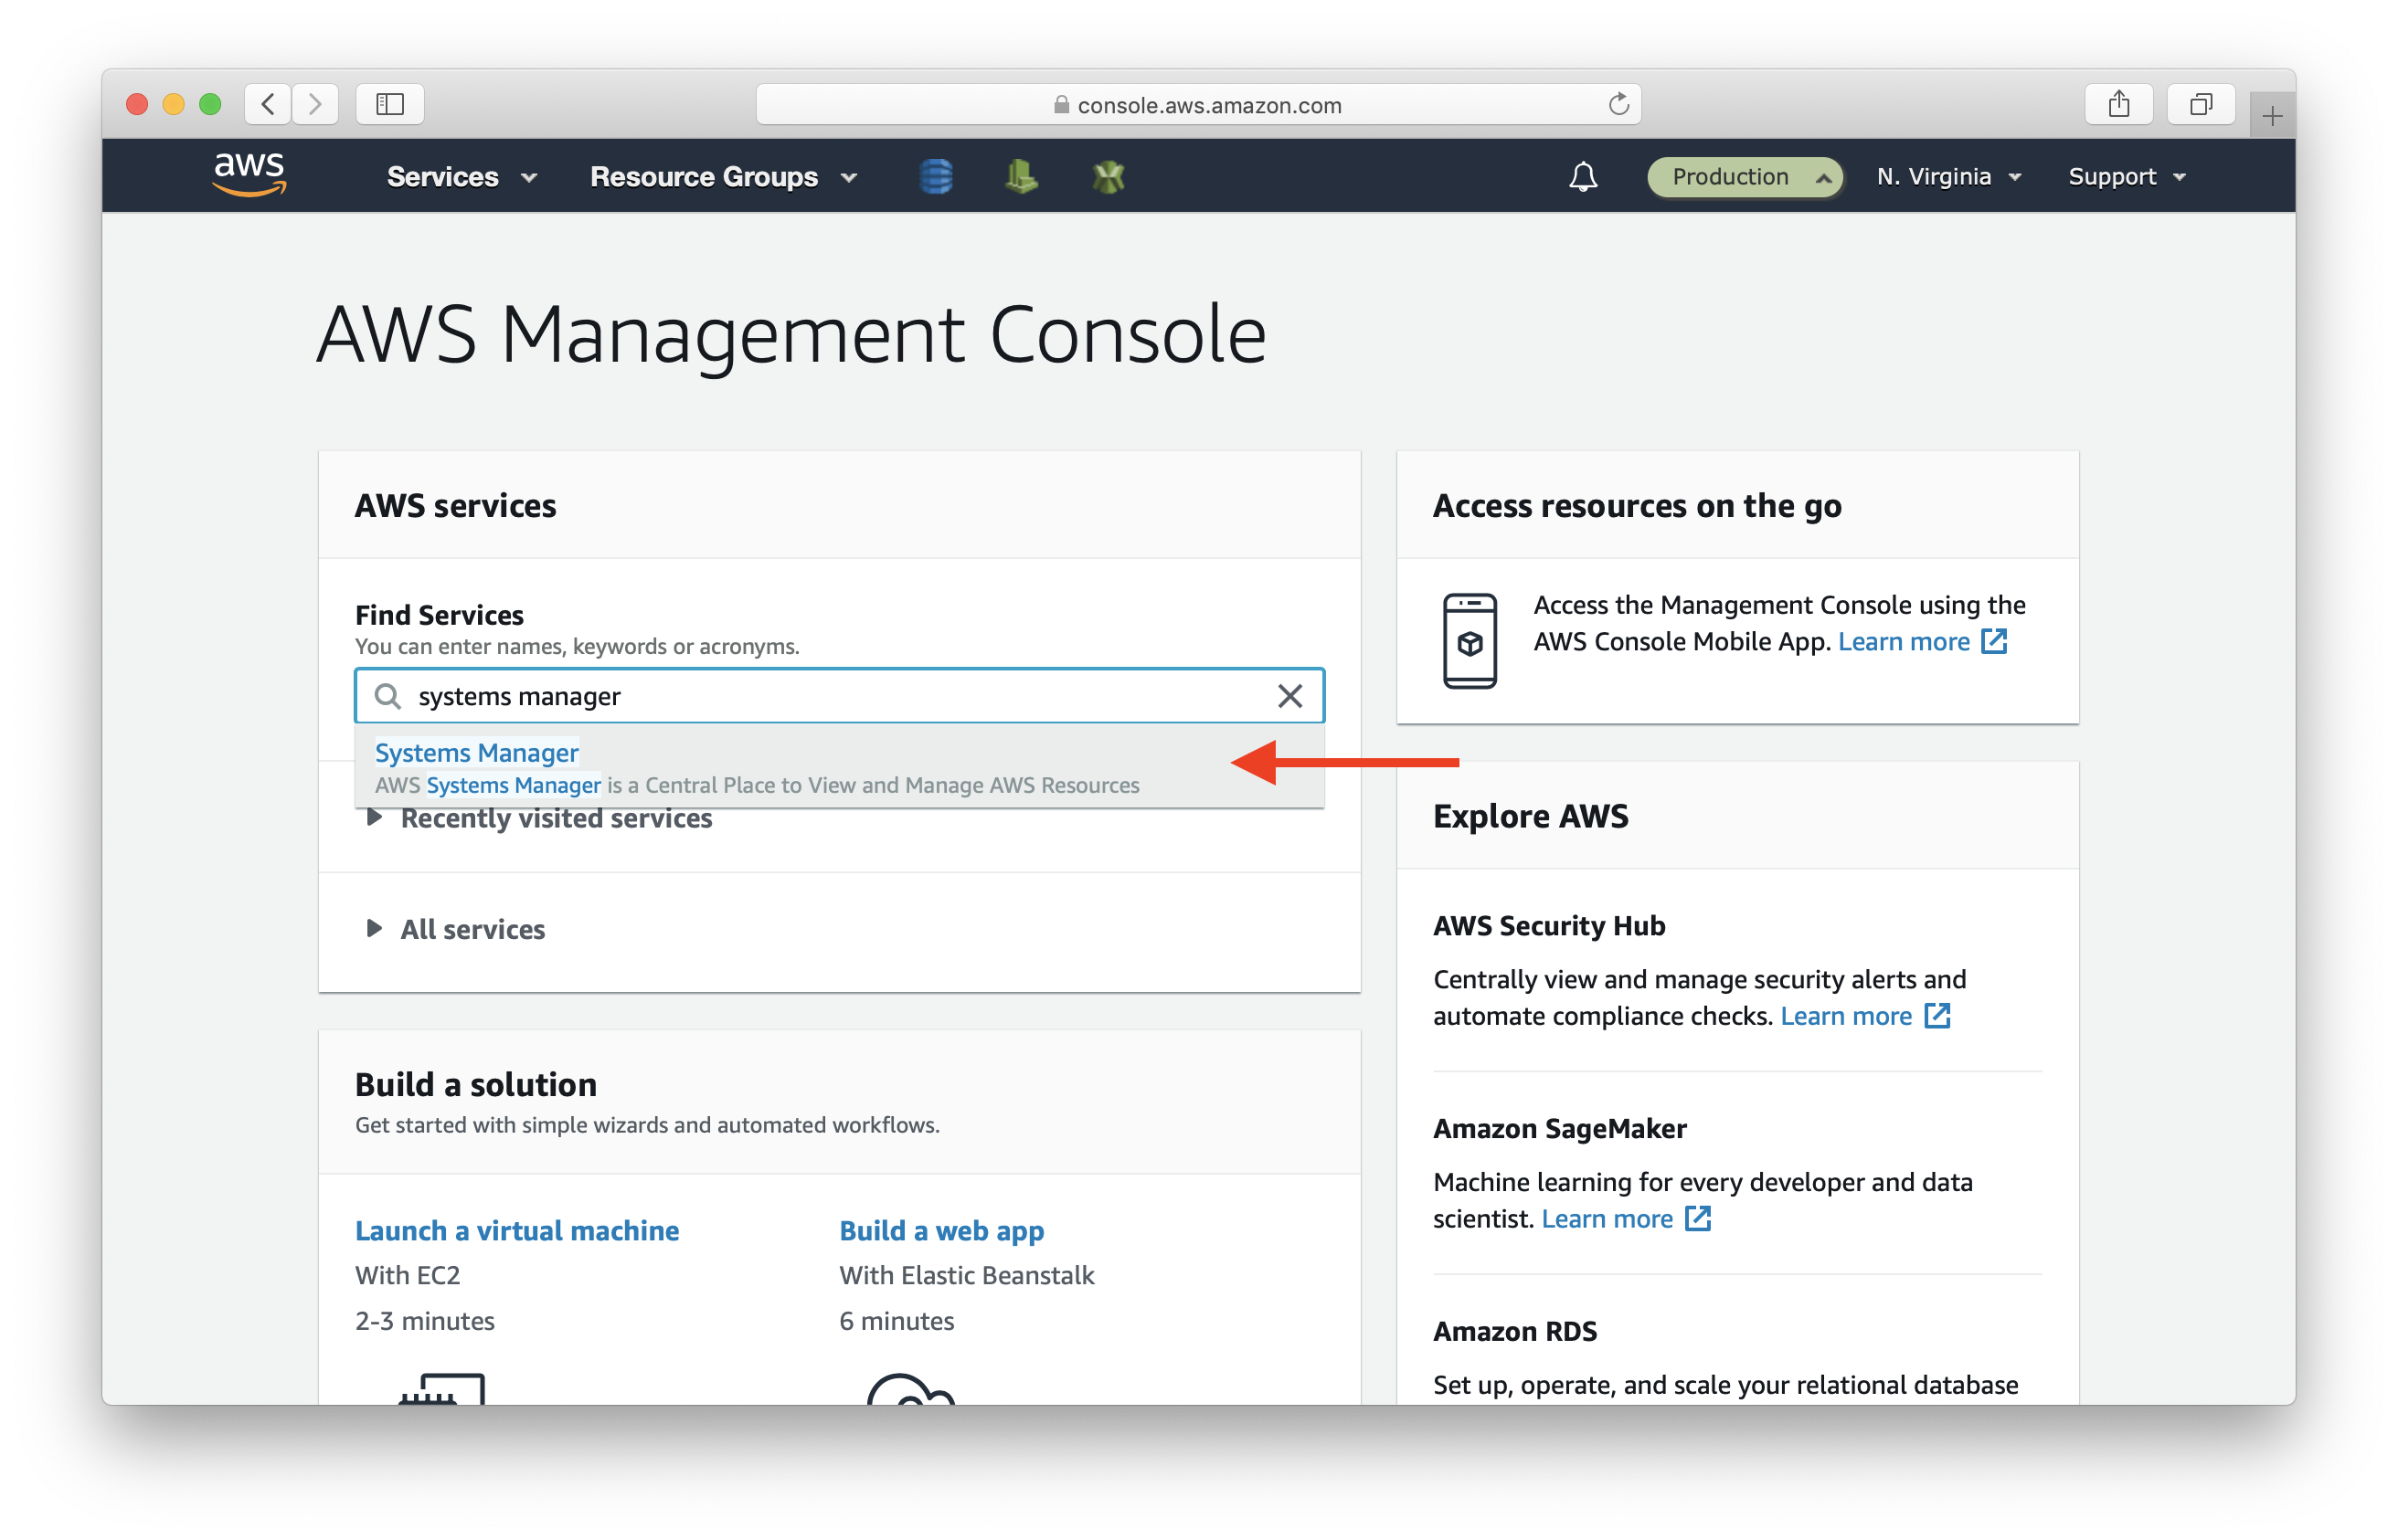The width and height of the screenshot is (2398, 1540).
Task: Click the 'With Elastic Beanstalk' text
Action: click(966, 1275)
